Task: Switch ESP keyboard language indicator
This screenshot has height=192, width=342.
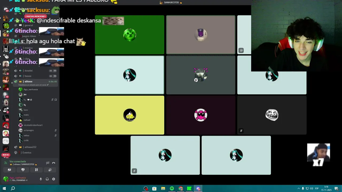Action: 317,189
